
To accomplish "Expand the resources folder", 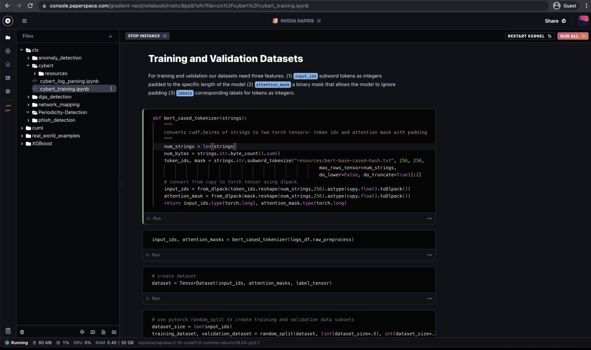I will pyautogui.click(x=35, y=74).
